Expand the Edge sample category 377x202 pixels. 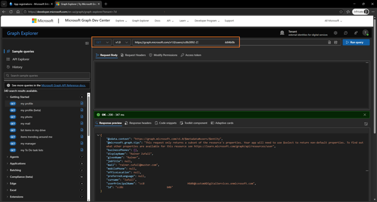7,183
